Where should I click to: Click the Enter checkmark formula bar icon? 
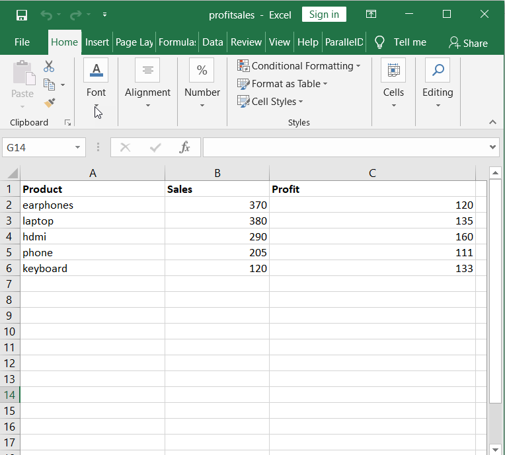[155, 148]
